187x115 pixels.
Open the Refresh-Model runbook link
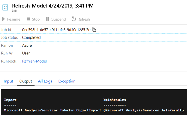coord(34,61)
